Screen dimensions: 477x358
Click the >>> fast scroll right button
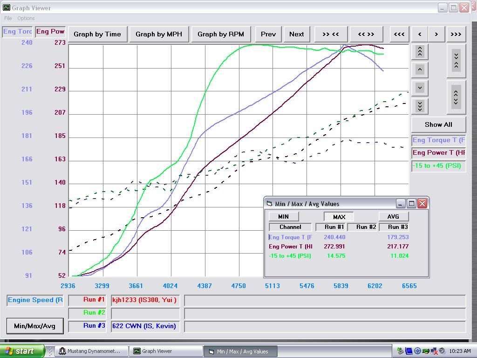click(x=456, y=34)
